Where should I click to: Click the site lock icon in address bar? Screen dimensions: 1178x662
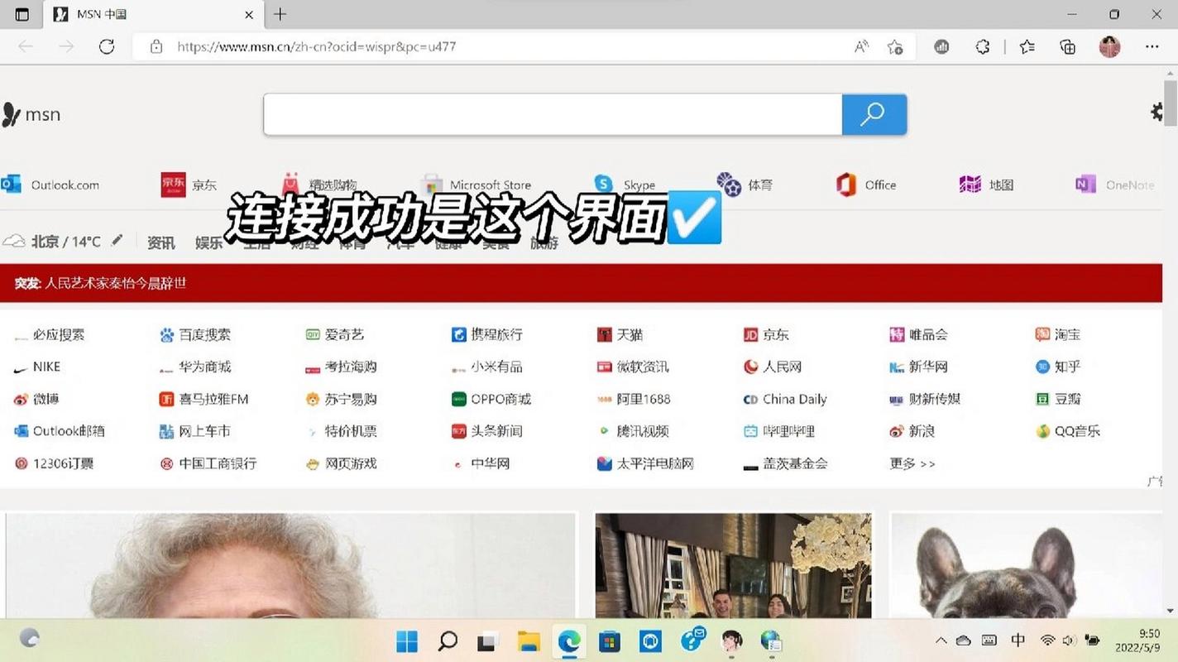click(x=156, y=46)
